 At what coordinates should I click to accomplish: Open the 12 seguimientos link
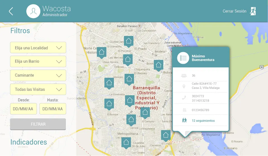click(203, 121)
